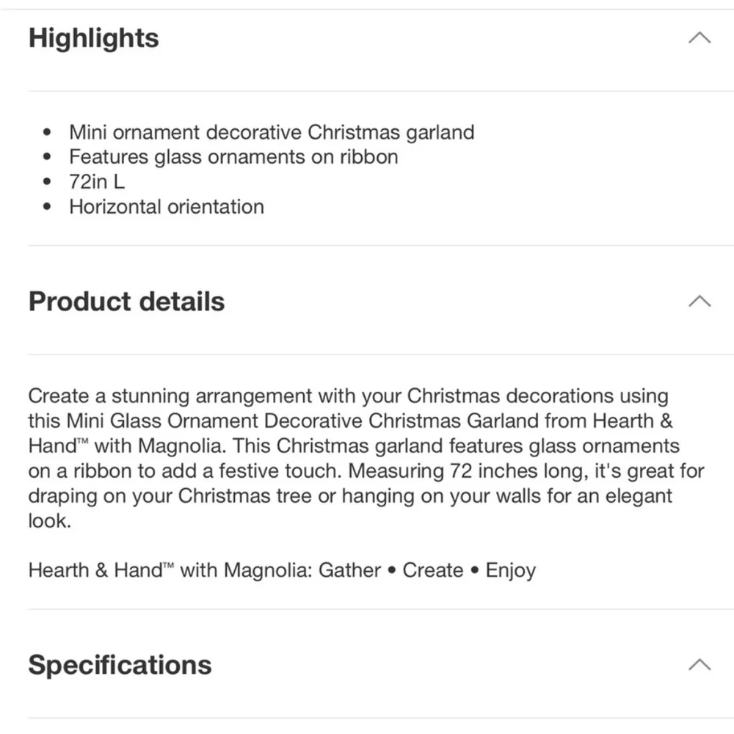Click the word look. ending the description
This screenshot has height=734, width=734.
tap(50, 520)
